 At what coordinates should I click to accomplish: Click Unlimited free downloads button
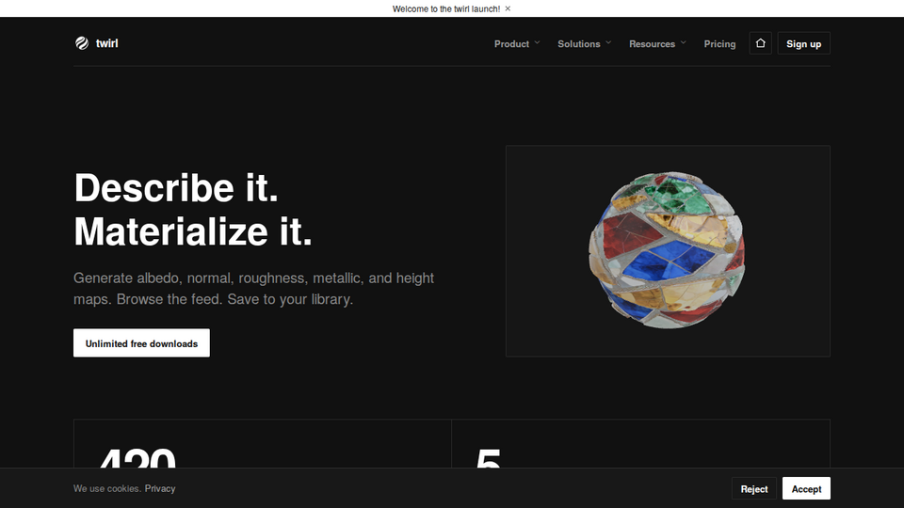pos(141,343)
